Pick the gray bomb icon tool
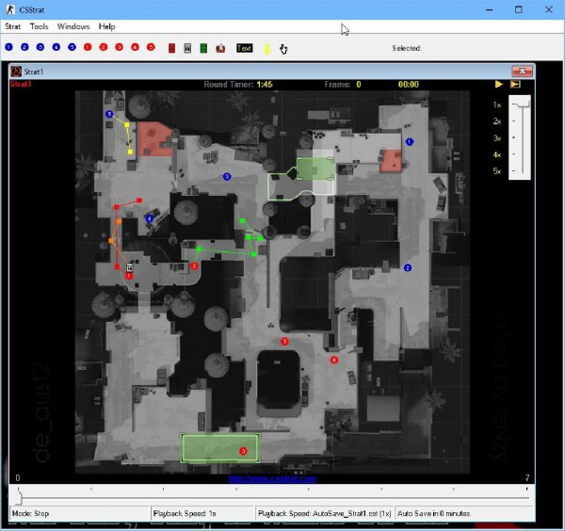This screenshot has height=531, width=565. click(x=187, y=48)
